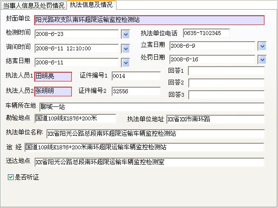Expand the 立案日期 dropdown arrow
The width and height of the screenshot is (278, 208).
click(x=262, y=46)
